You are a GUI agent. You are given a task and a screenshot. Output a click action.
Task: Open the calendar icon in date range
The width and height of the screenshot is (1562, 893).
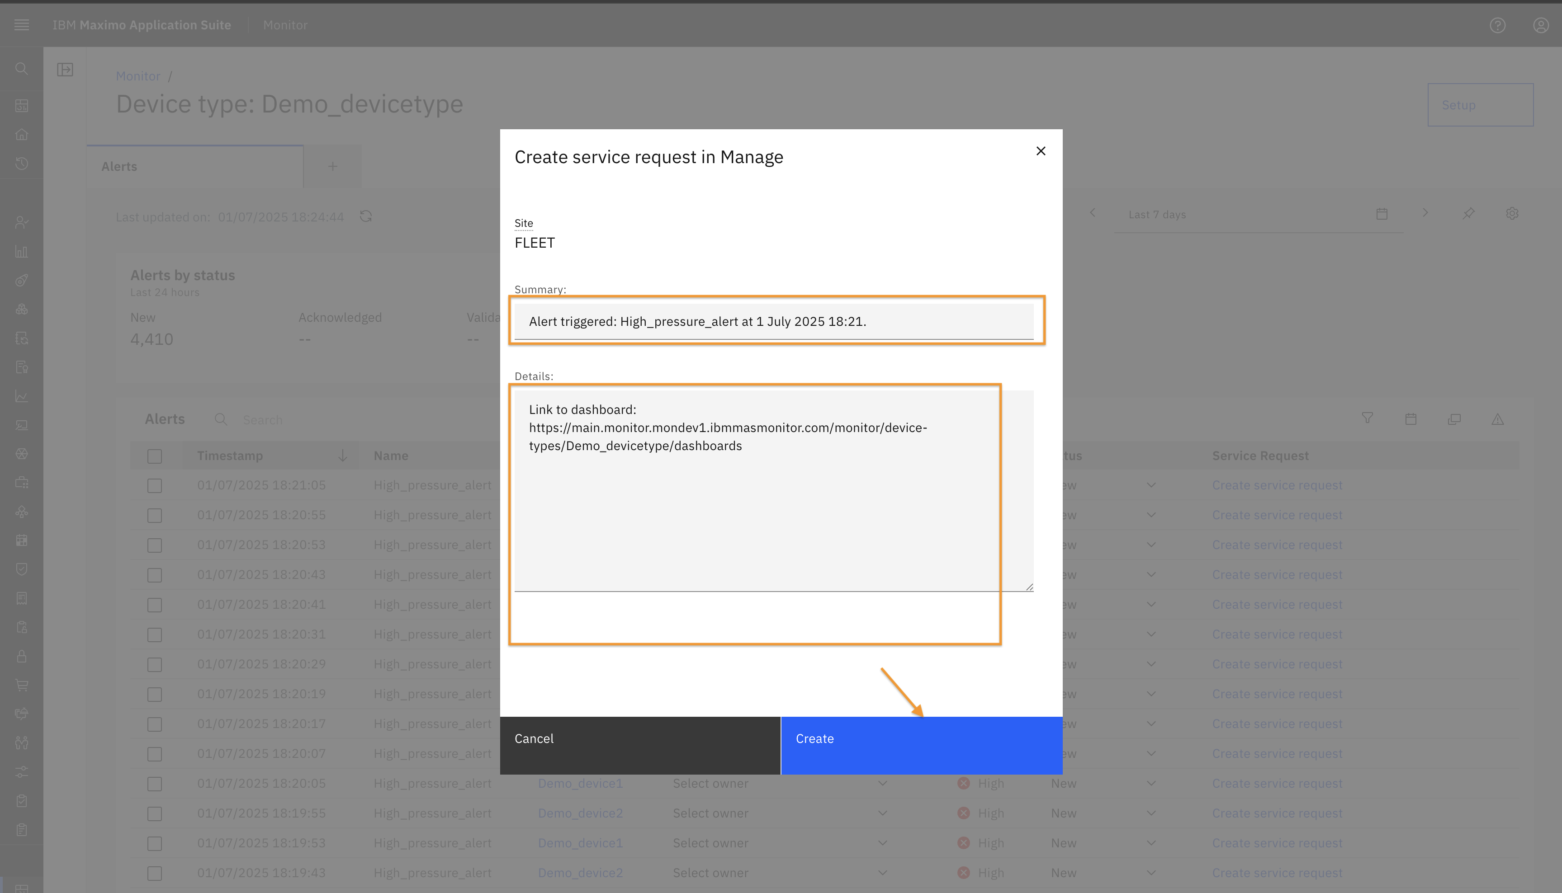point(1382,213)
